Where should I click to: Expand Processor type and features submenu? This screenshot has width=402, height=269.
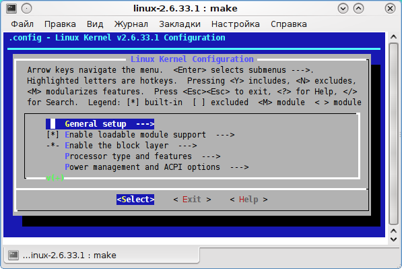[143, 156]
